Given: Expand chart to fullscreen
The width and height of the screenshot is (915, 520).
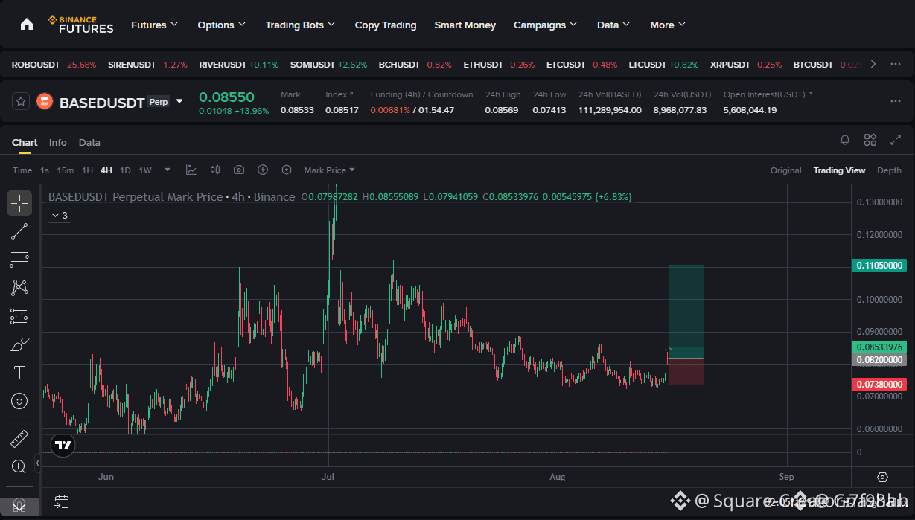Looking at the screenshot, I should tap(896, 140).
